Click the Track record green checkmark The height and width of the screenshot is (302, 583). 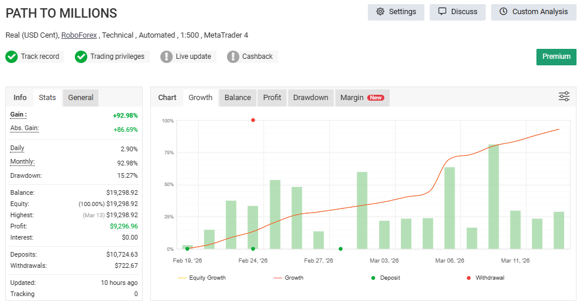(x=12, y=57)
